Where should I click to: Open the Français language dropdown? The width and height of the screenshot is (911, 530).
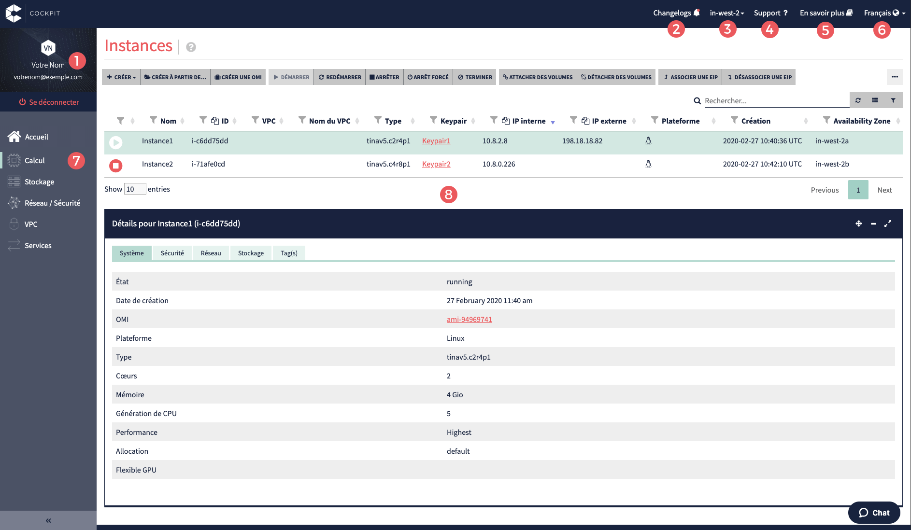pyautogui.click(x=884, y=13)
